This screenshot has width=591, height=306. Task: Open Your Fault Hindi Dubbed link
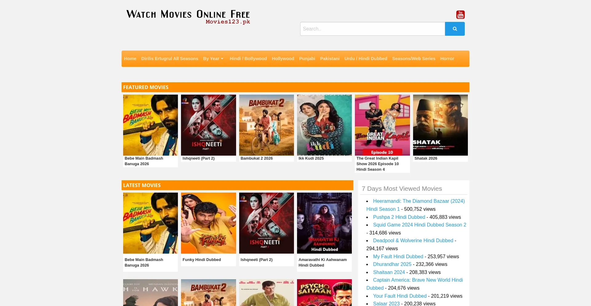(x=400, y=296)
